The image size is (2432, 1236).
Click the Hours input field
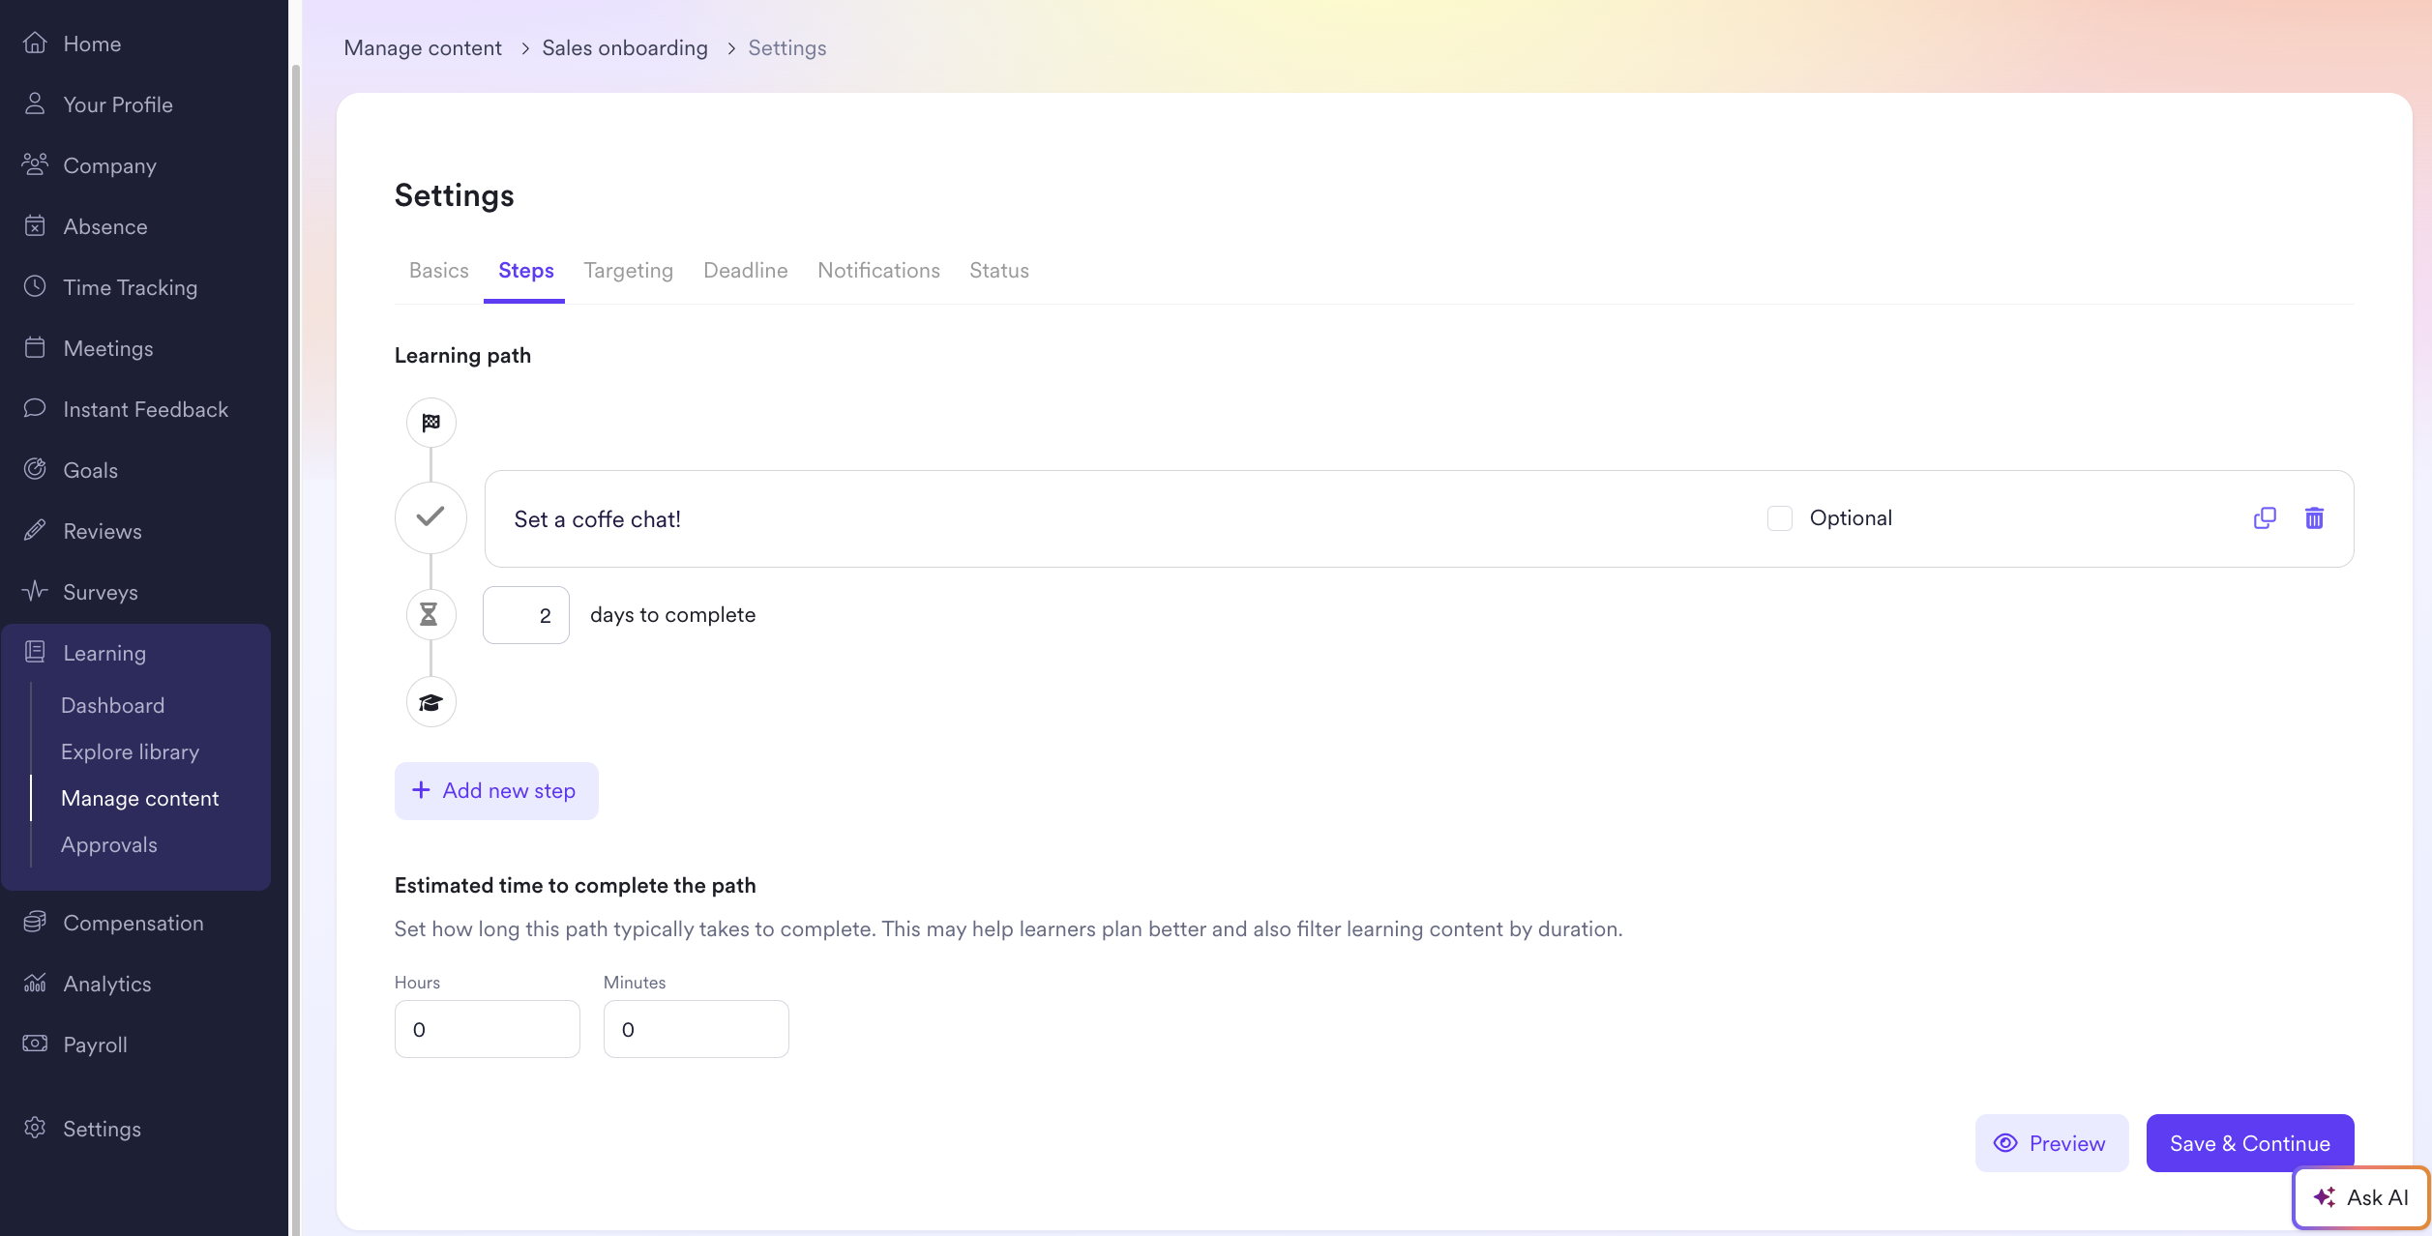pyautogui.click(x=487, y=1029)
